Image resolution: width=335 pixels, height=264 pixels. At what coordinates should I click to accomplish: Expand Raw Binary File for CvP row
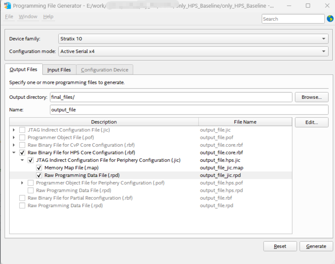14,145
